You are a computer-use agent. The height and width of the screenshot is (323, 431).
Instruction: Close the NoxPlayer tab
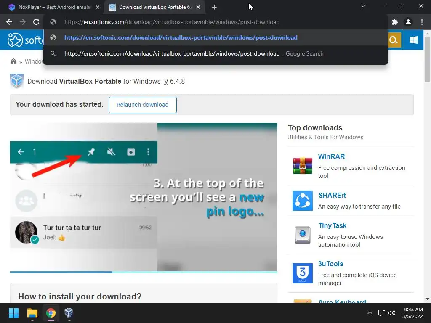click(97, 7)
